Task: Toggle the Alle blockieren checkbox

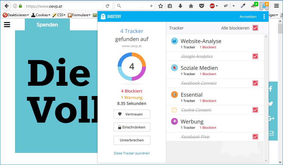Action: click(x=255, y=28)
